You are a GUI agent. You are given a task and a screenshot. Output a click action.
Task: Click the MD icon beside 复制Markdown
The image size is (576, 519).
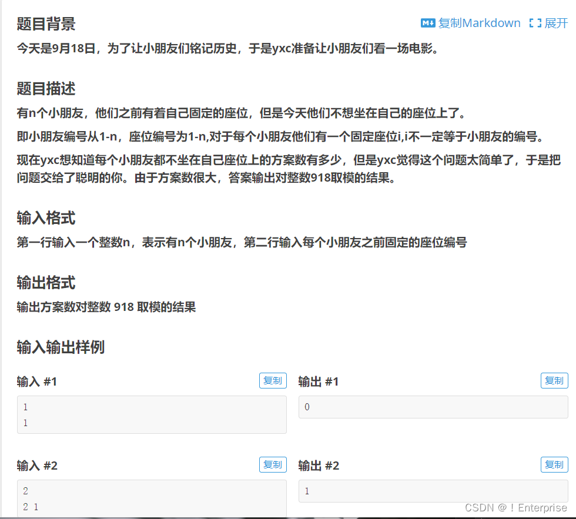pyautogui.click(x=428, y=23)
